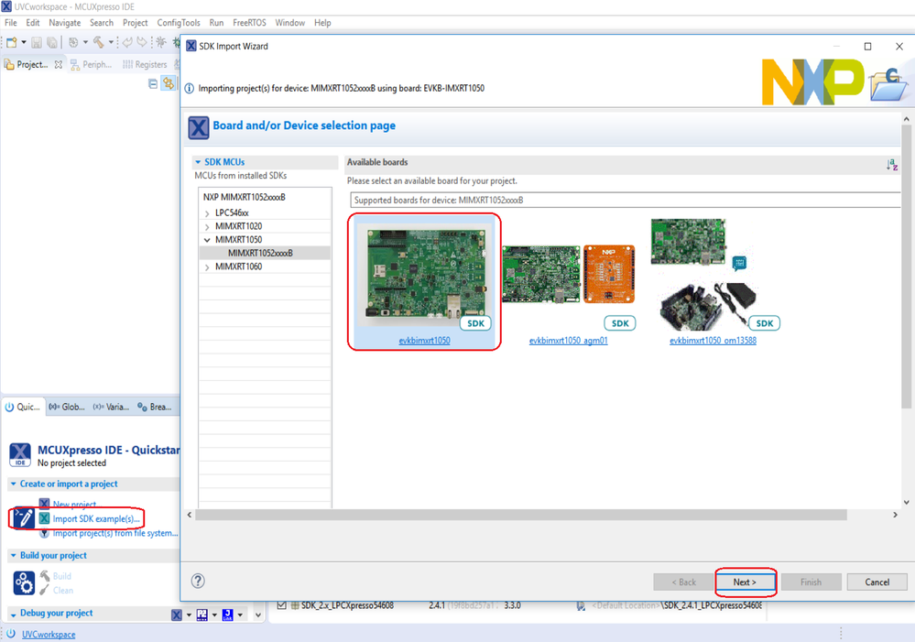Viewport: 915px width, 642px height.
Task: Click the Collapse All icon in Project panel
Action: click(153, 83)
